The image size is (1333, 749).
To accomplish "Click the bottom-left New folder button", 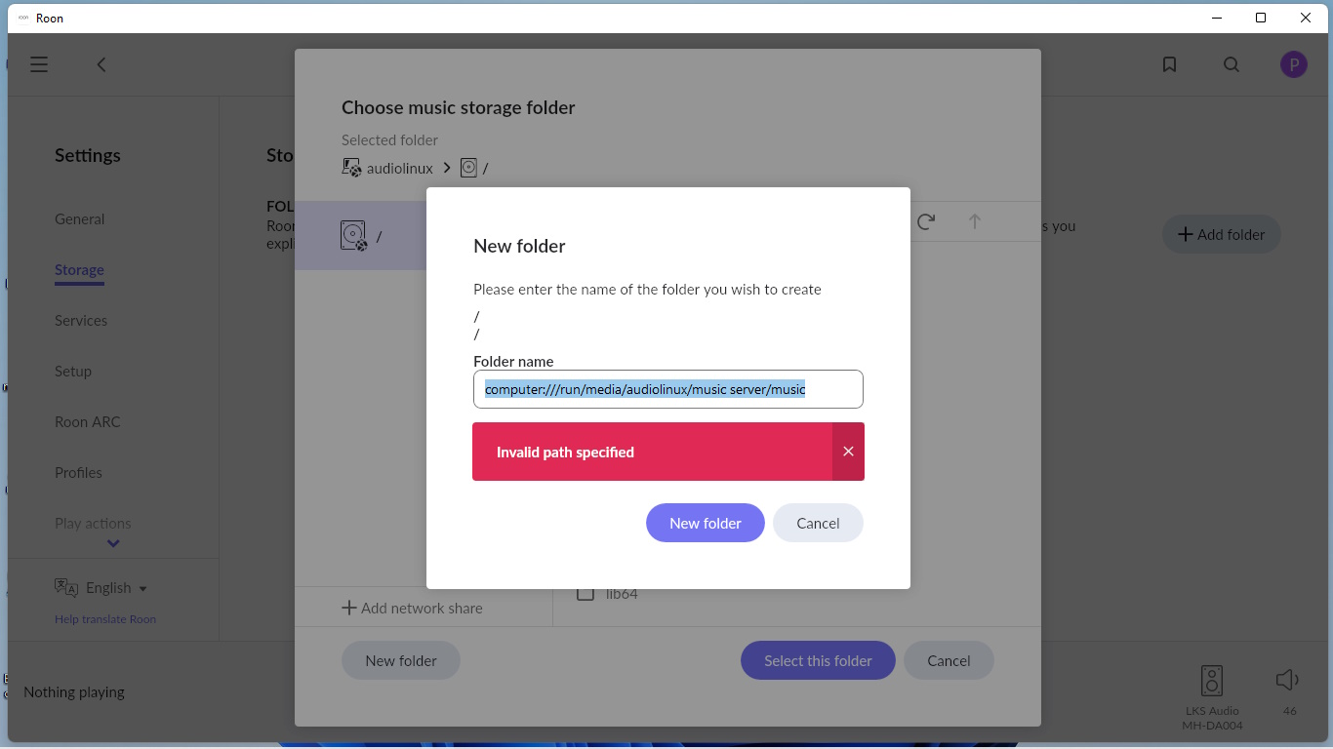I will coord(401,660).
